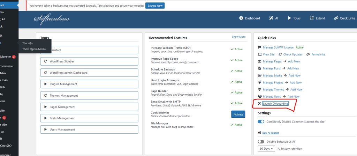The image size is (357, 156).
Task: Click flag icon beside Manage SoftWP License
Action: pyautogui.click(x=259, y=47)
